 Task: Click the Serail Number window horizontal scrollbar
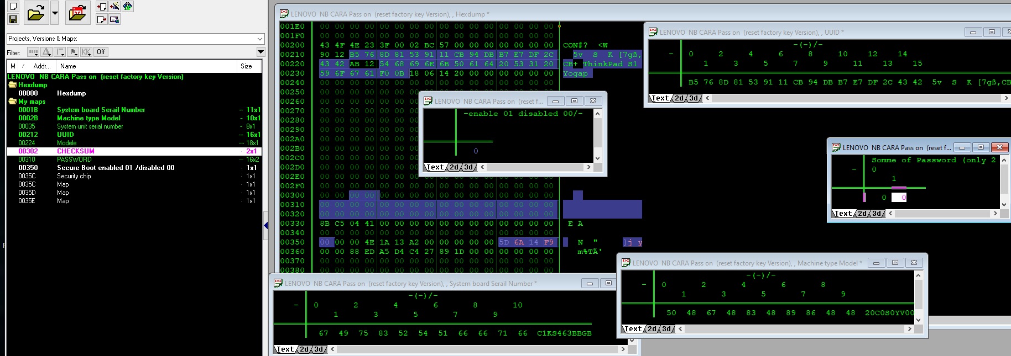click(477, 349)
